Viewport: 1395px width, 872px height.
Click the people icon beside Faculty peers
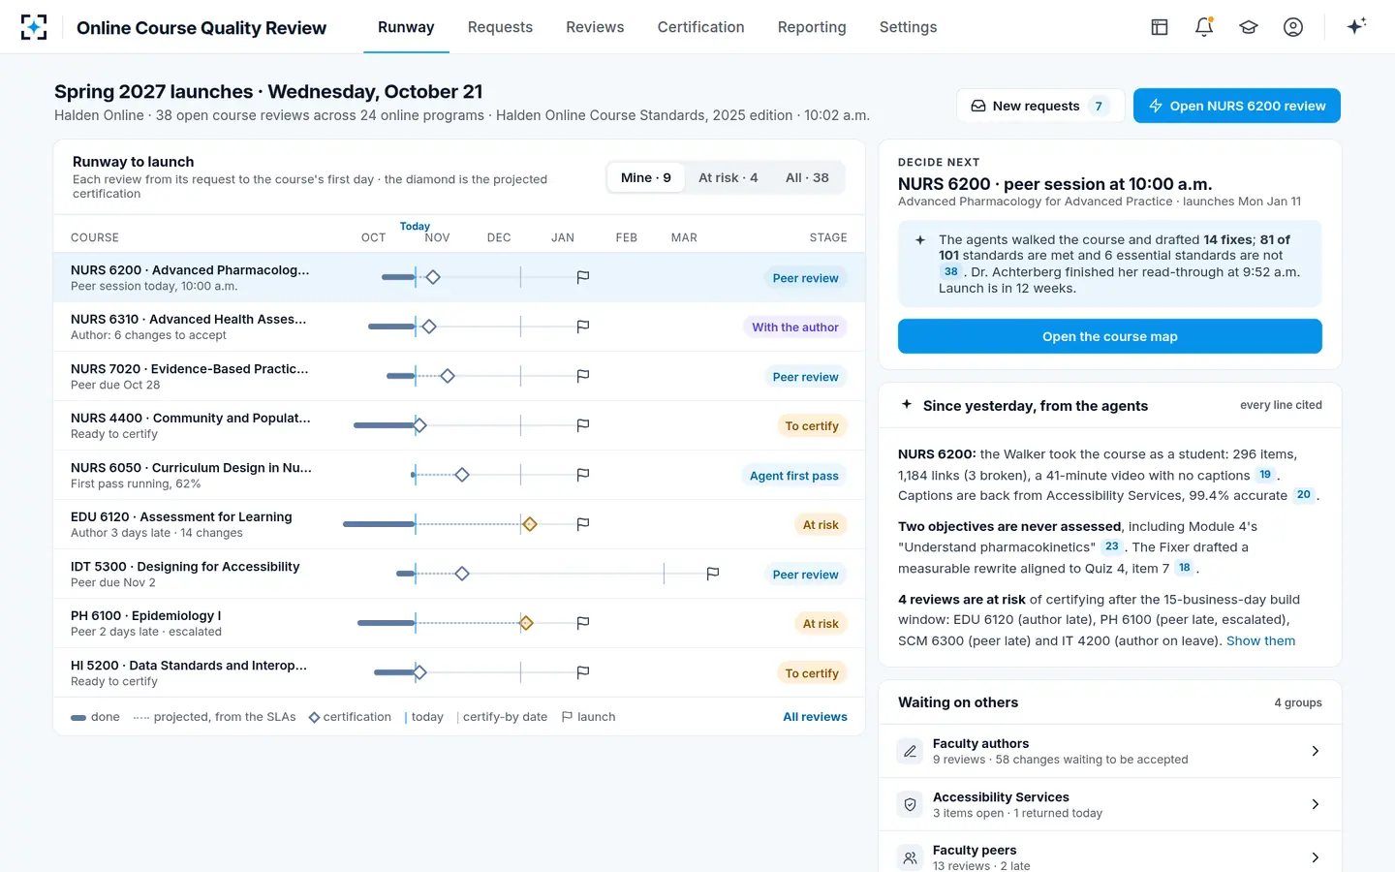(910, 857)
